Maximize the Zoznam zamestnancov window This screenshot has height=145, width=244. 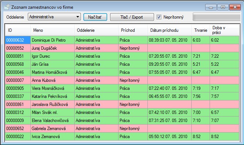pyautogui.click(x=223, y=7)
